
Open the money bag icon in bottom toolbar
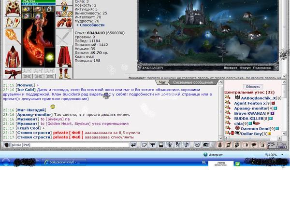[x=220, y=145]
